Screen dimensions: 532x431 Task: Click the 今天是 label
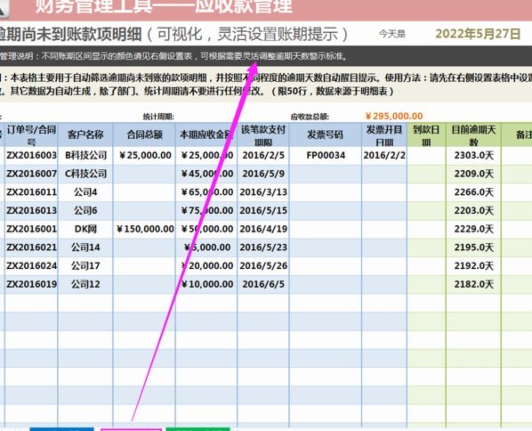coord(392,34)
